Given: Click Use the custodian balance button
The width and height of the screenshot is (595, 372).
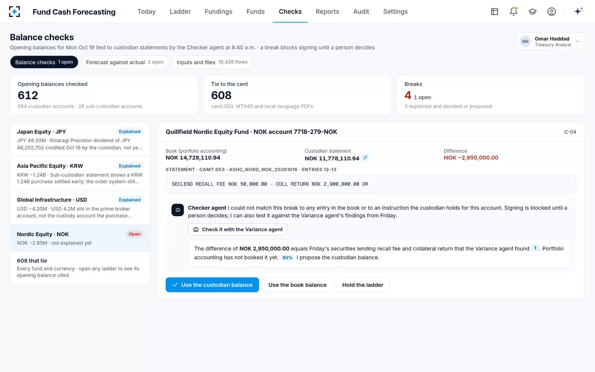Looking at the screenshot, I should [x=212, y=285].
